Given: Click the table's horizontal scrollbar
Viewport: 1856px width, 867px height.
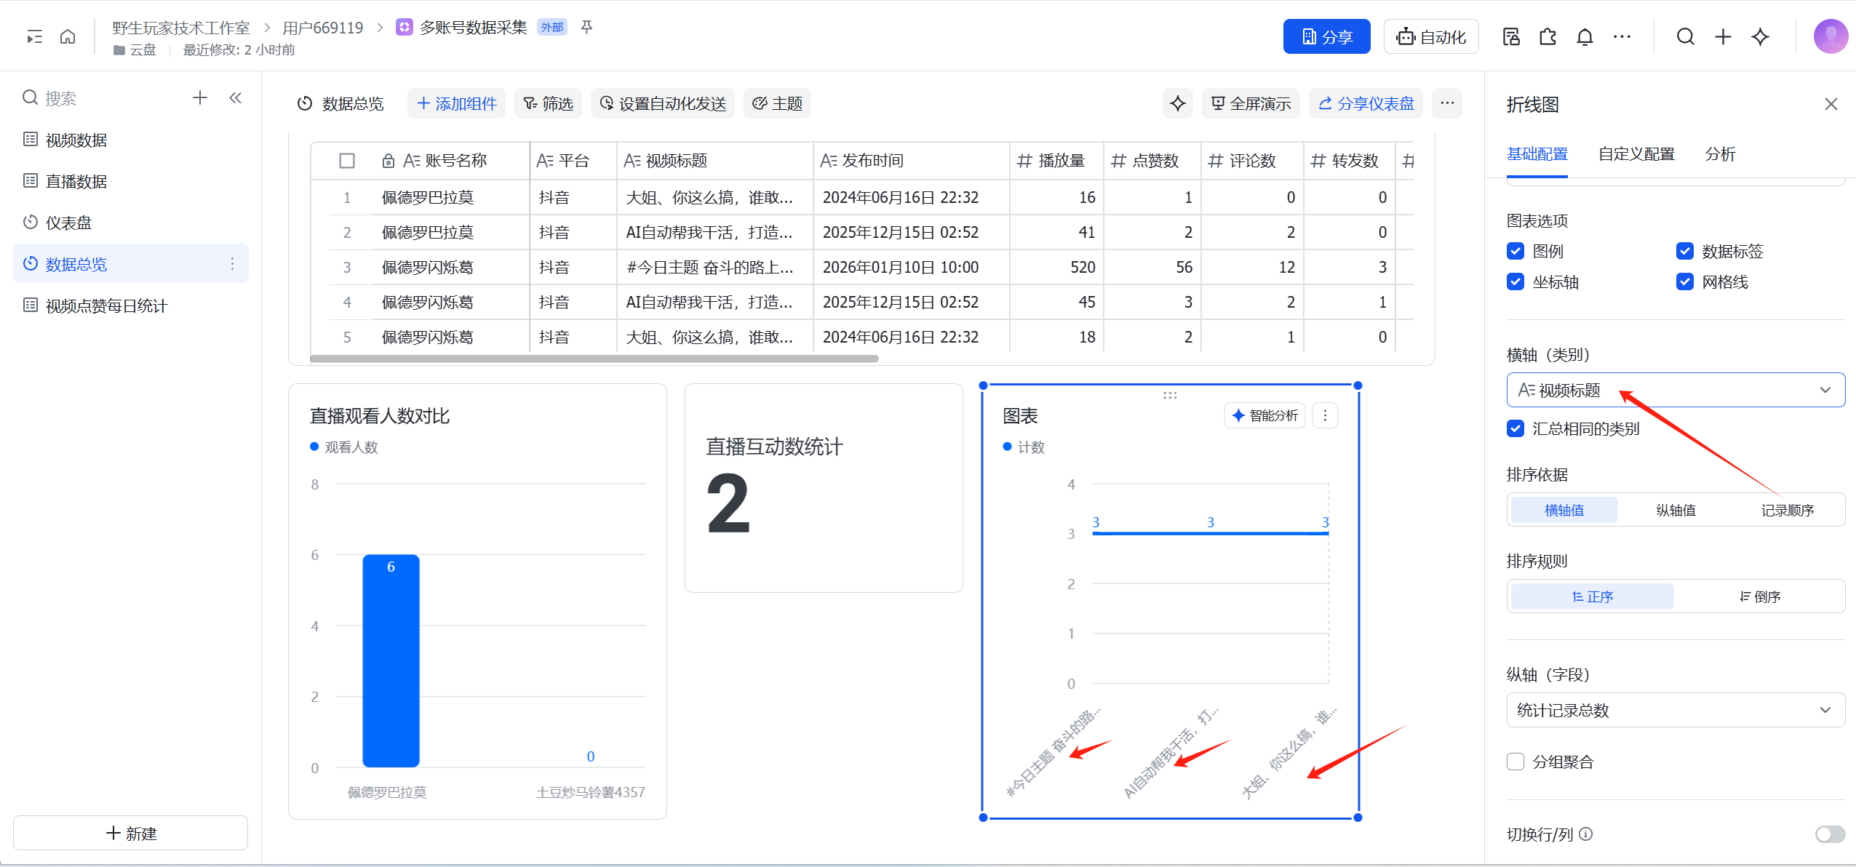Looking at the screenshot, I should tap(594, 359).
